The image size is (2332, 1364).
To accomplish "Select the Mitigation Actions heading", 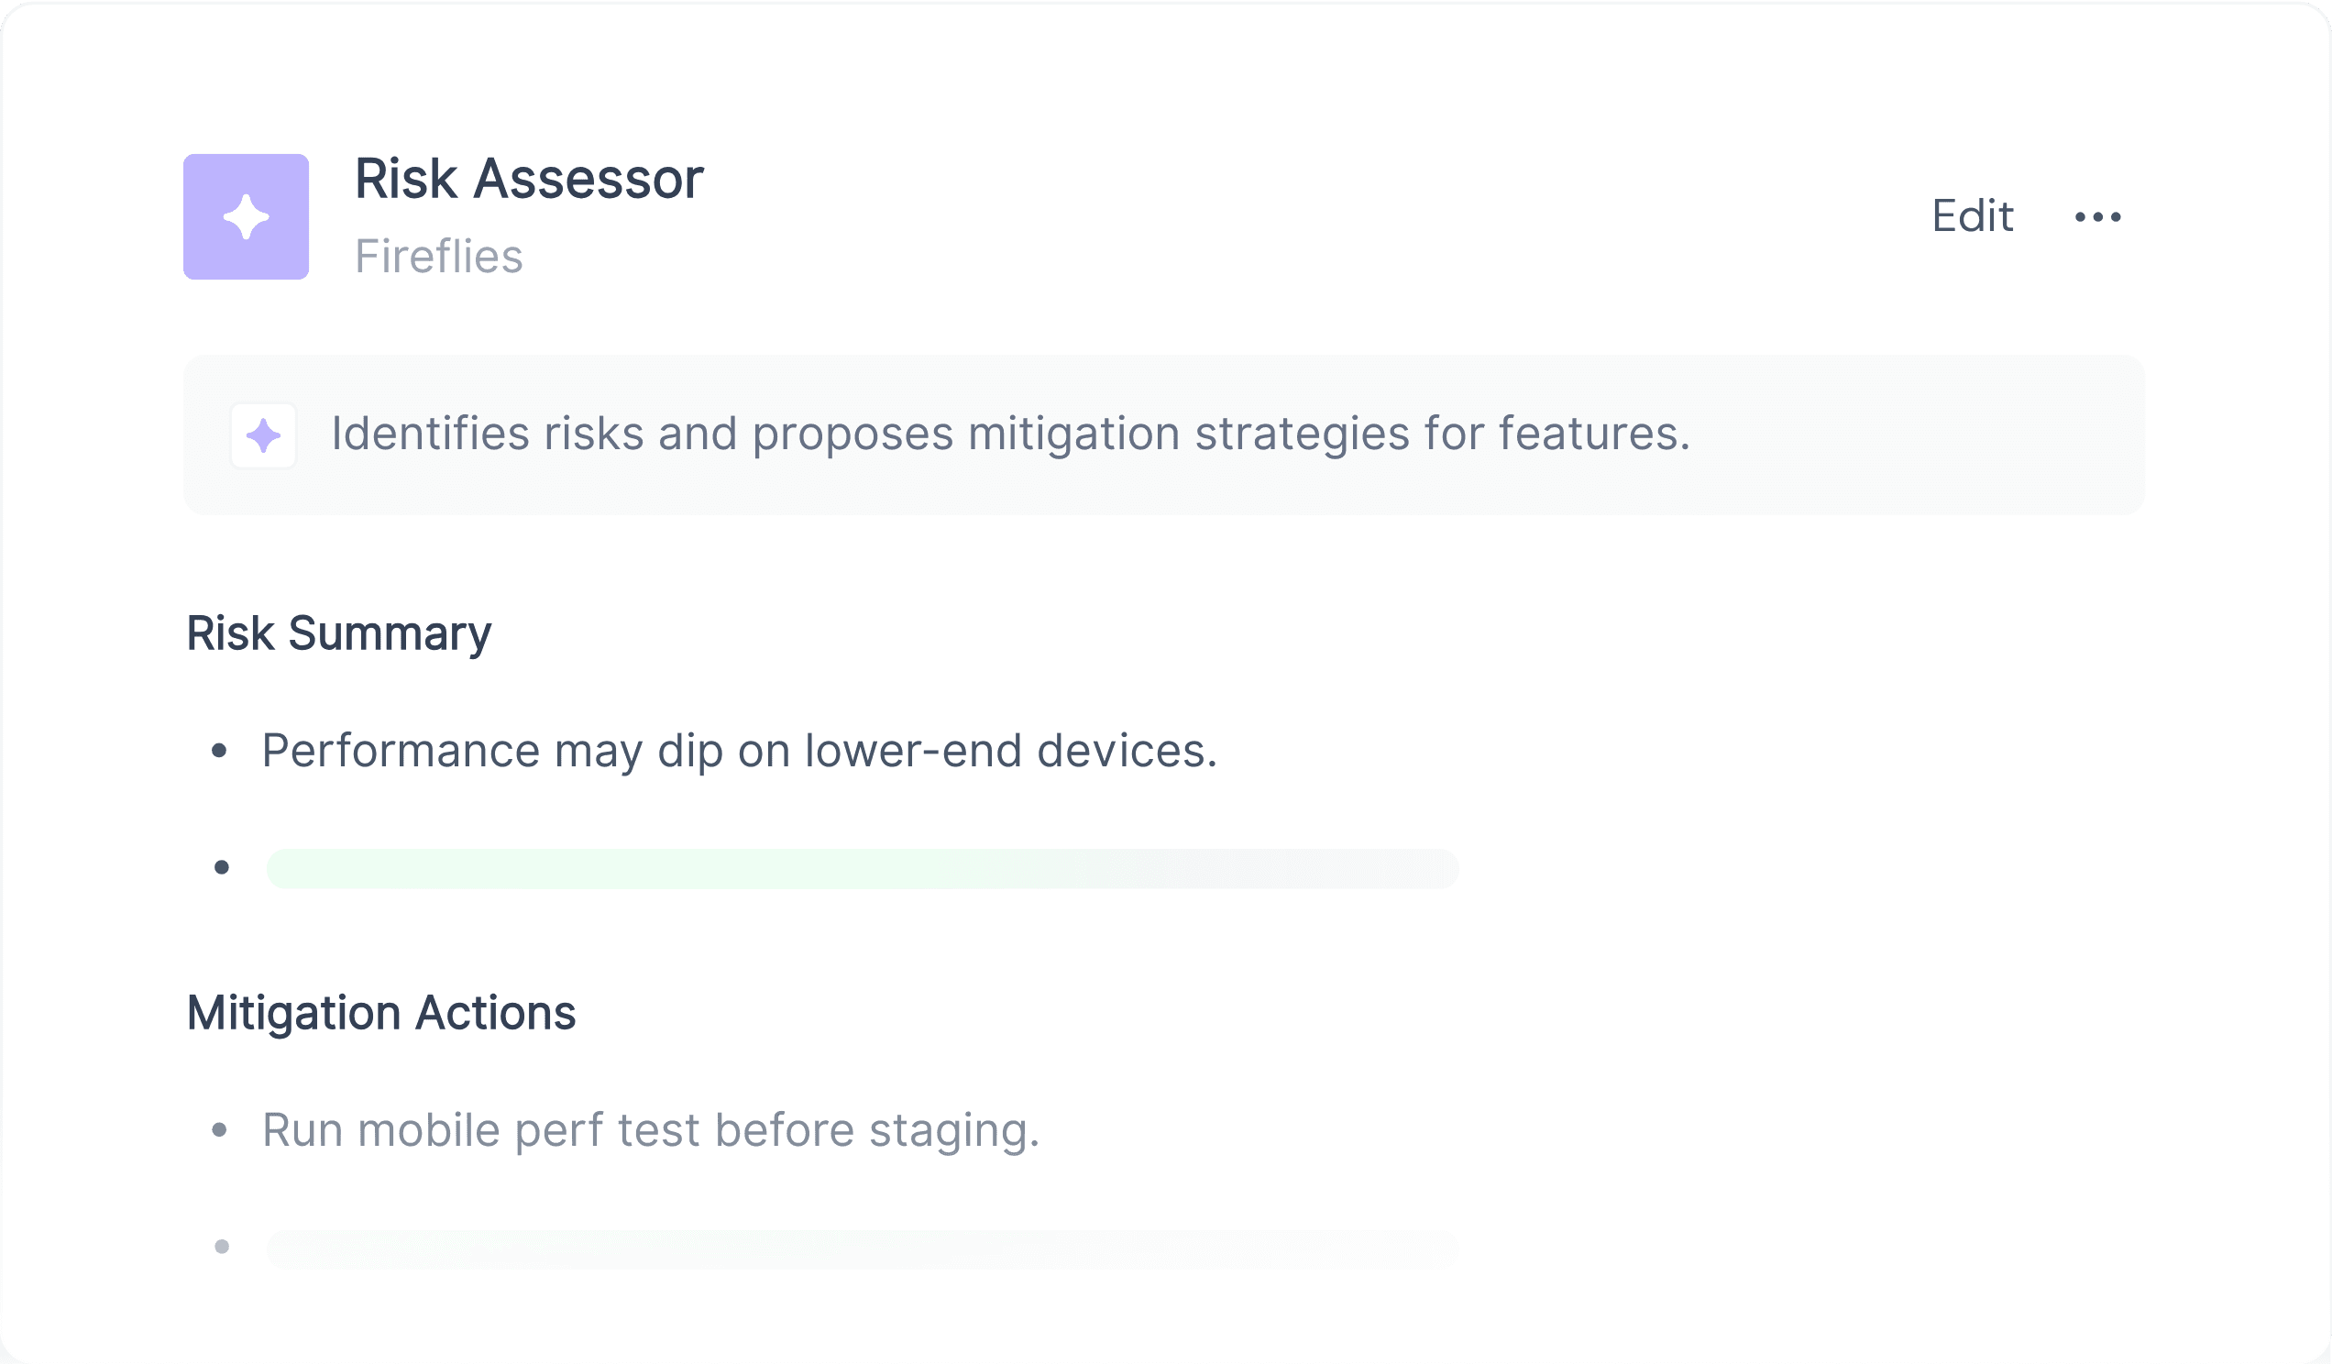I will [381, 1012].
